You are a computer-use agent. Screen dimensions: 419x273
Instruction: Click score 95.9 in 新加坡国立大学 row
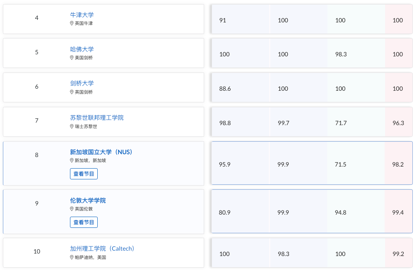tap(225, 164)
